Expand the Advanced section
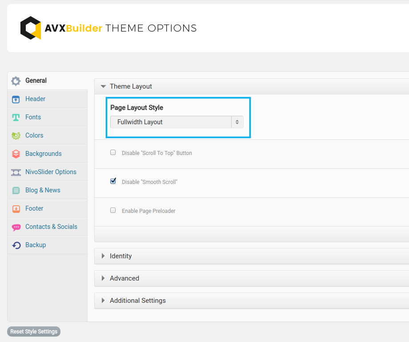The image size is (409, 342). pos(124,278)
